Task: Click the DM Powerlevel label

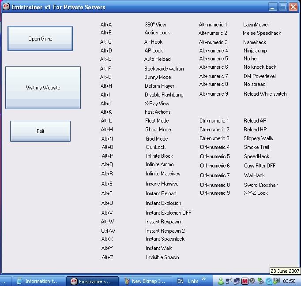Action: coord(260,76)
